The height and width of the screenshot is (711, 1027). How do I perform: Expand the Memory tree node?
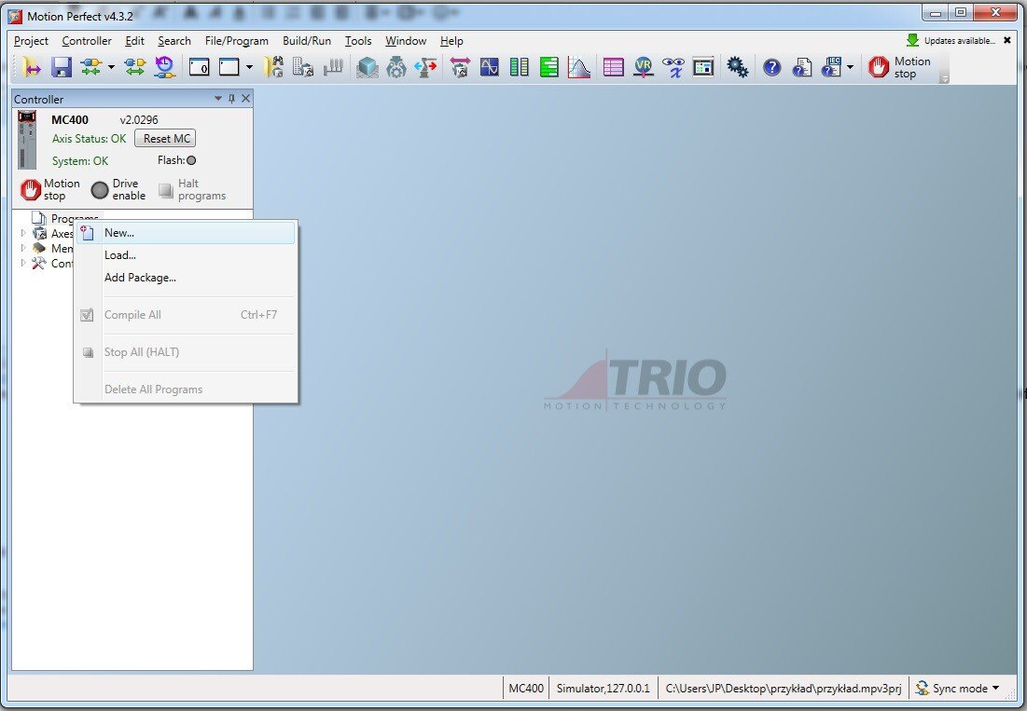coord(23,248)
